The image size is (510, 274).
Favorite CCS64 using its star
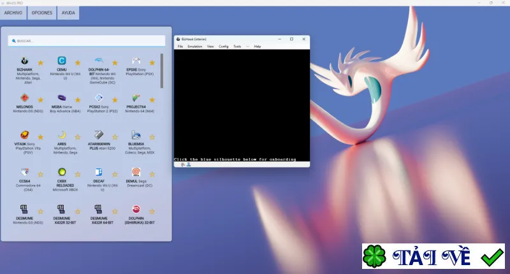[41, 174]
